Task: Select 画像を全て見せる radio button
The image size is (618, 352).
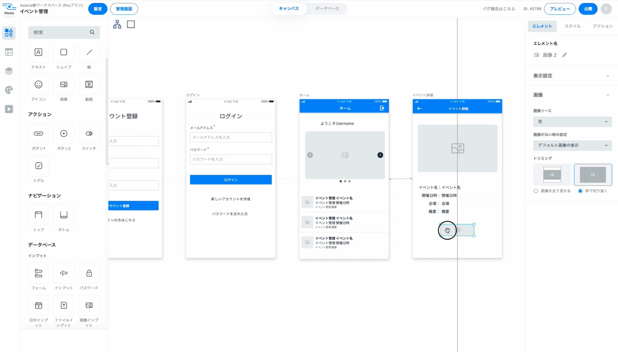Action: click(536, 191)
